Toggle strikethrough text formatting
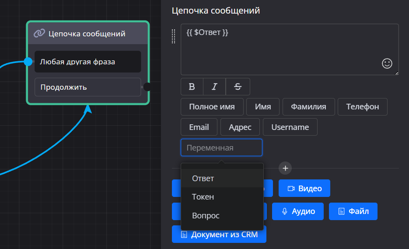The width and height of the screenshot is (409, 249). 238,87
